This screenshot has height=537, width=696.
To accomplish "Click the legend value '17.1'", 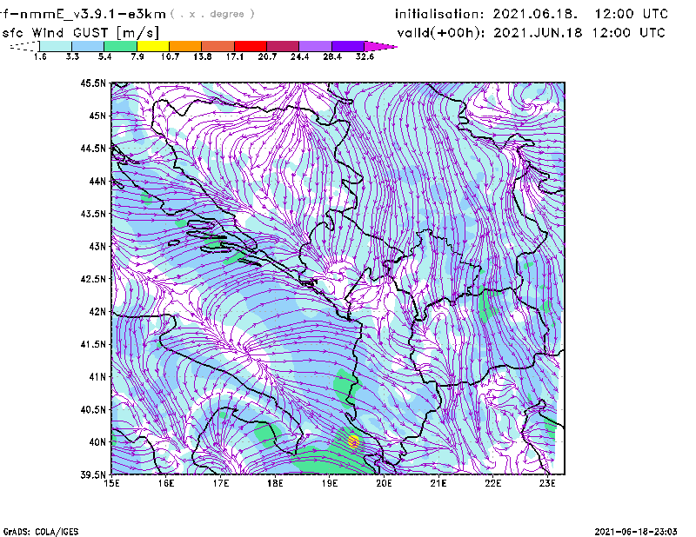I will point(235,56).
